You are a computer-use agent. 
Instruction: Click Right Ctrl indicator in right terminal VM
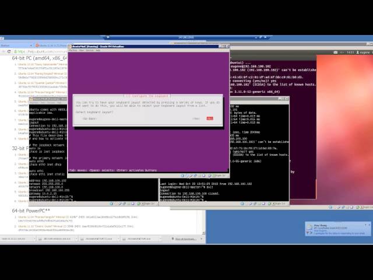coord(280,204)
